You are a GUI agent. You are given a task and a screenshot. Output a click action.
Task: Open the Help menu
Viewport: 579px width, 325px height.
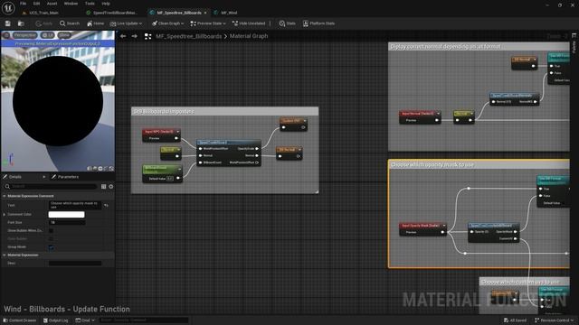pos(106,4)
